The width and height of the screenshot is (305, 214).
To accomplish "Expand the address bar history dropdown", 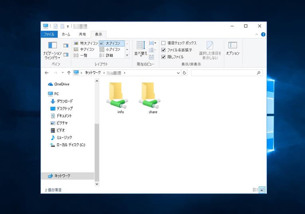I will 178,73.
